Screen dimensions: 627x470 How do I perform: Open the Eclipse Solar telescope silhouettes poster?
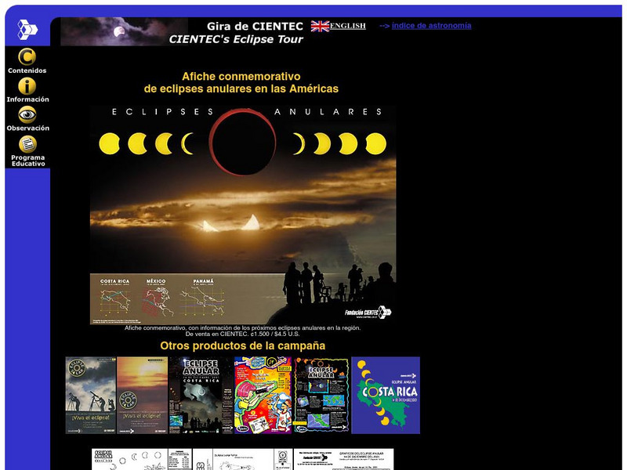(91, 396)
